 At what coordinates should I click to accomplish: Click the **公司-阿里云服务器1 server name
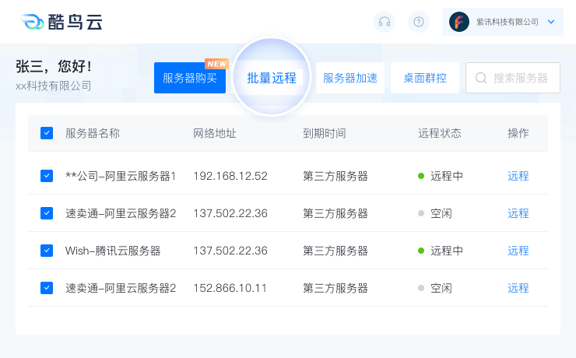click(x=121, y=176)
